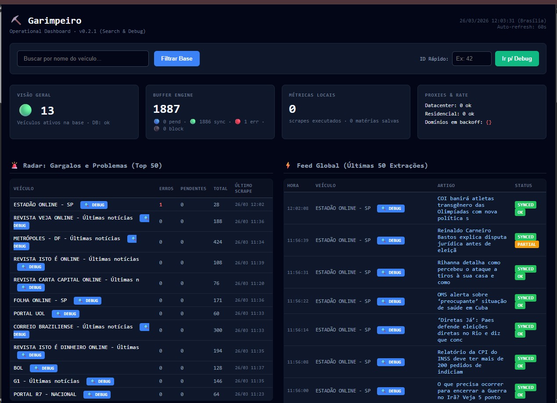Click the ERROS column header
The width and height of the screenshot is (557, 403).
coord(166,189)
